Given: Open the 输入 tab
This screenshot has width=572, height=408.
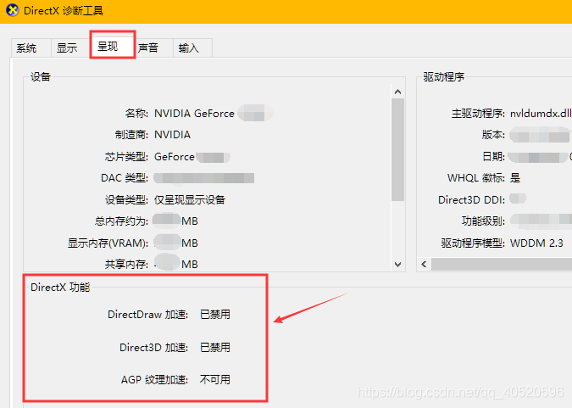Looking at the screenshot, I should (192, 48).
